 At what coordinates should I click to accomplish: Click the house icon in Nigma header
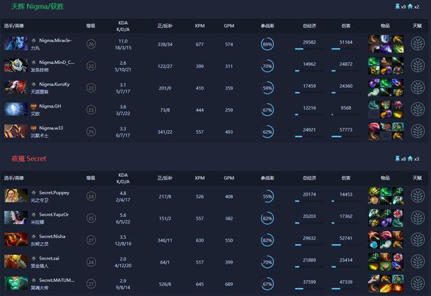410,6
